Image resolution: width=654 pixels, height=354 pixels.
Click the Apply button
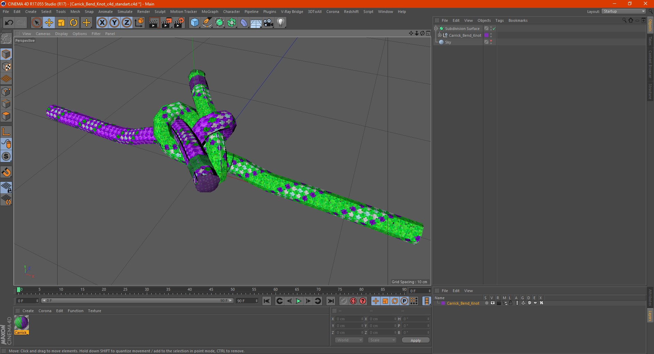click(x=416, y=340)
